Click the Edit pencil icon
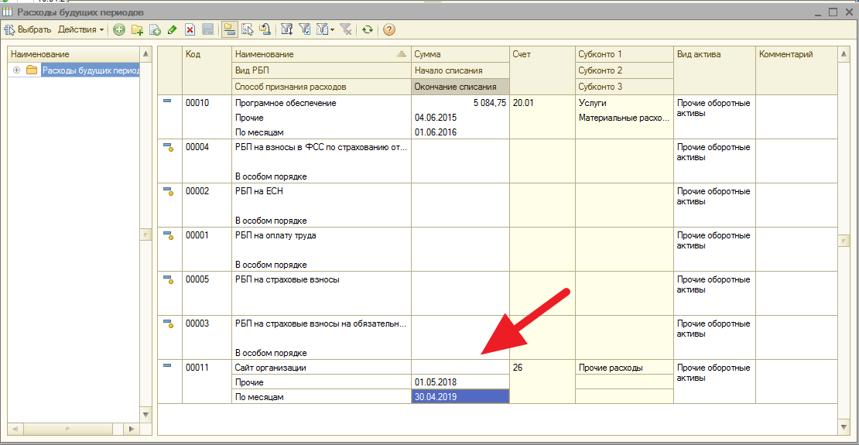The image size is (859, 445). (172, 29)
